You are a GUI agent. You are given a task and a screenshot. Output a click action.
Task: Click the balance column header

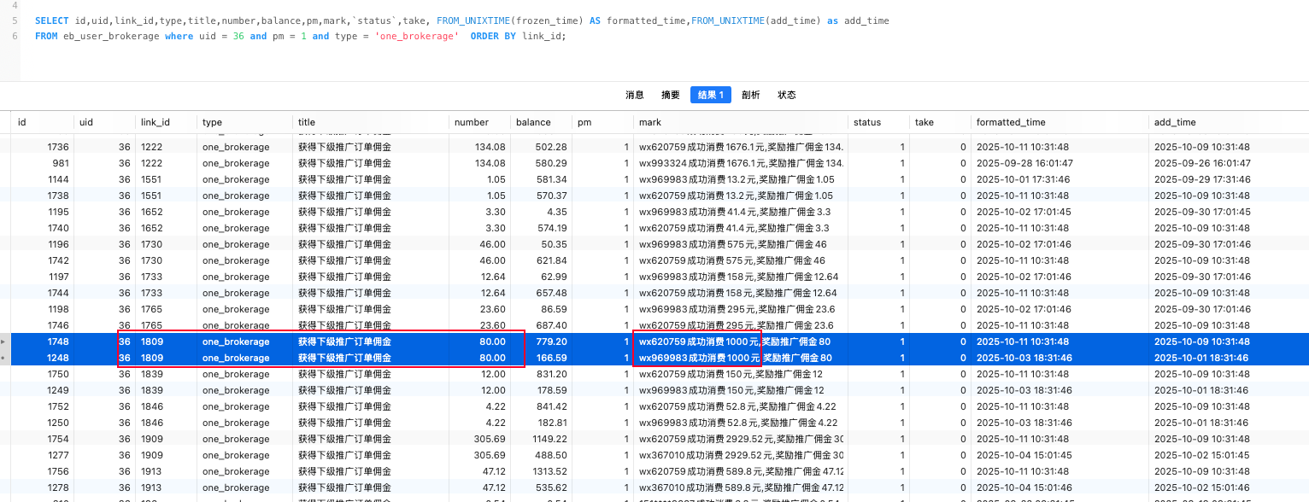[x=533, y=122]
